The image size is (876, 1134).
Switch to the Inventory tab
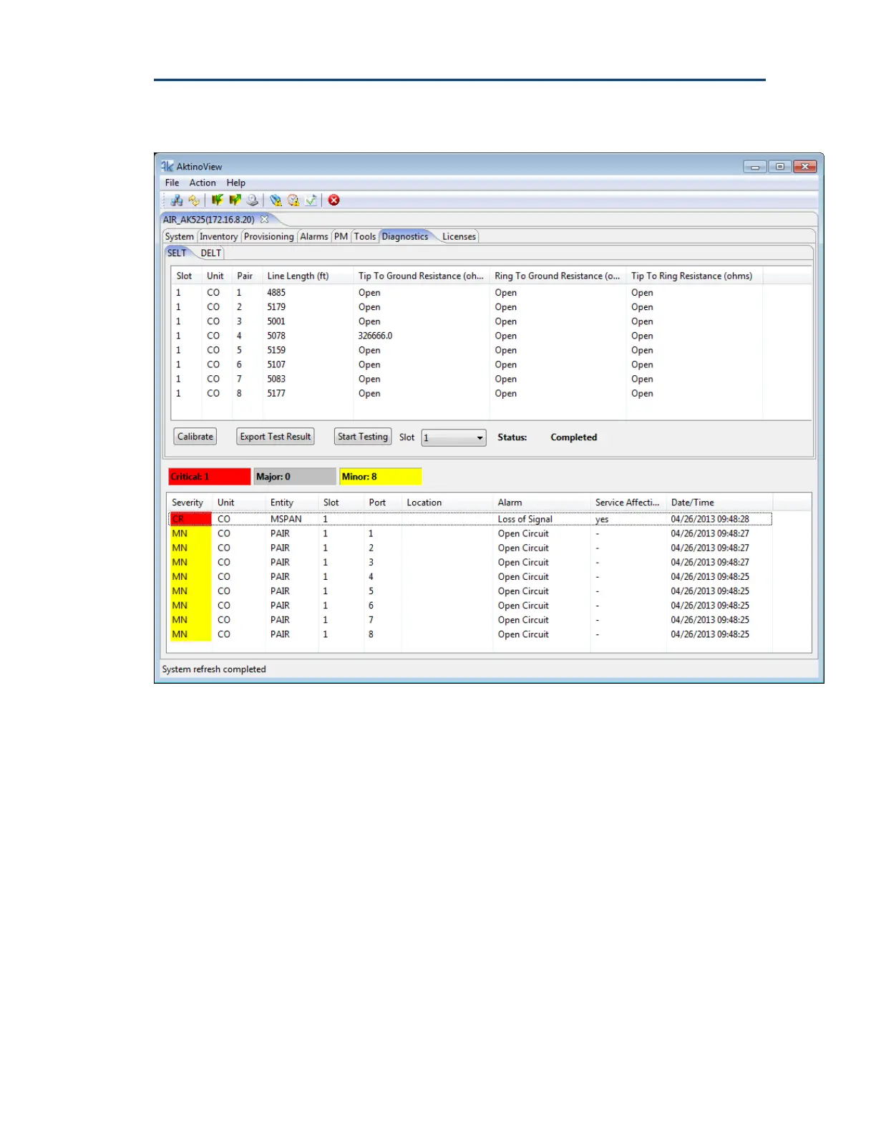tap(218, 236)
